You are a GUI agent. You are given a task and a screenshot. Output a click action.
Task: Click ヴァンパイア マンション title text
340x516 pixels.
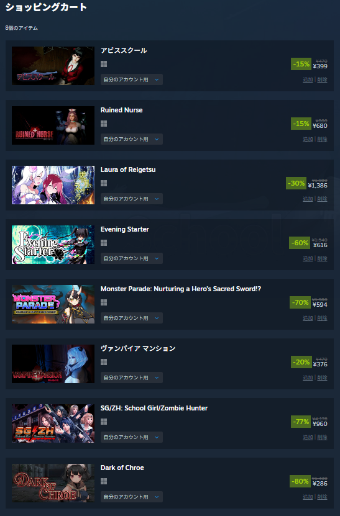click(x=138, y=348)
